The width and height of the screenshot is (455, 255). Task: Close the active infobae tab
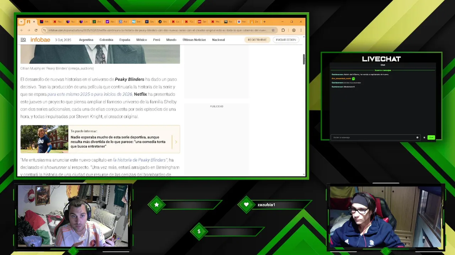coord(34,22)
